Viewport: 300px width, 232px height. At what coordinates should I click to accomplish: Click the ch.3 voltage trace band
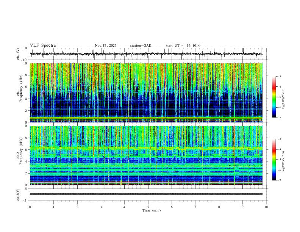tap(146, 194)
